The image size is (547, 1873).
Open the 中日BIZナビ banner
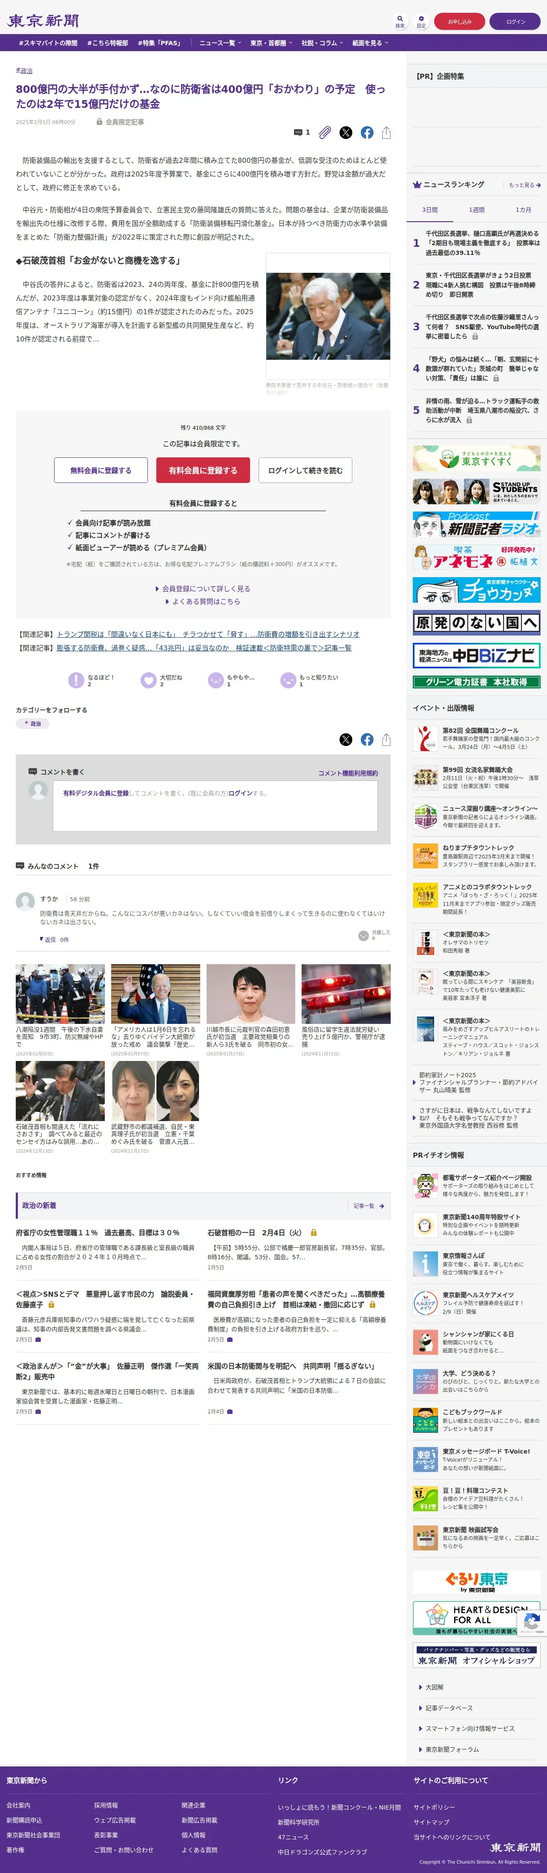click(x=477, y=656)
